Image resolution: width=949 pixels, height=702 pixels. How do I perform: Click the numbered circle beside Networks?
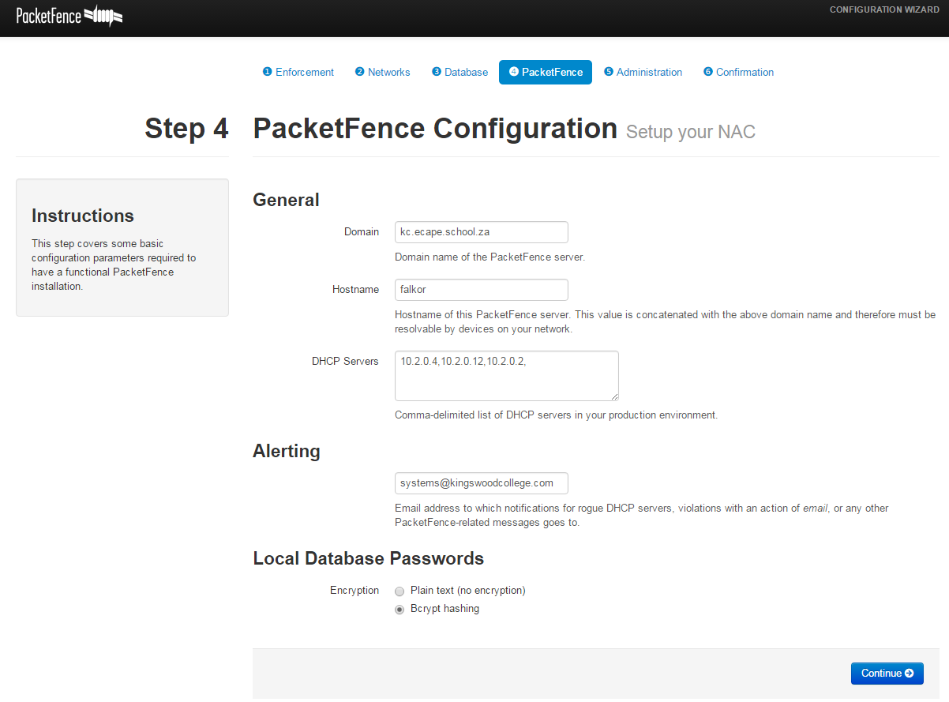pos(359,72)
